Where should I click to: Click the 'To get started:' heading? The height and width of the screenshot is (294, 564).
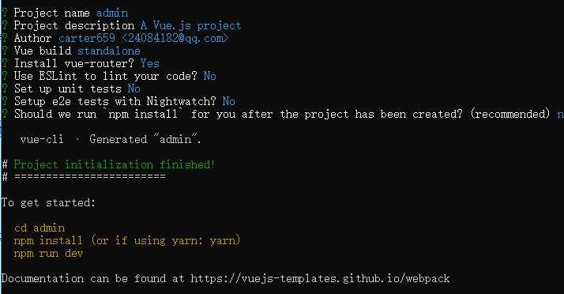click(x=48, y=202)
